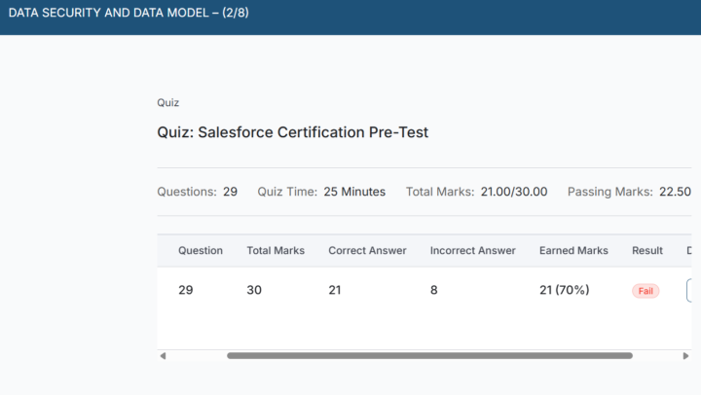This screenshot has width=701, height=395.
Task: Click the quiz title Salesforce Certification Pre-Test
Action: [292, 132]
